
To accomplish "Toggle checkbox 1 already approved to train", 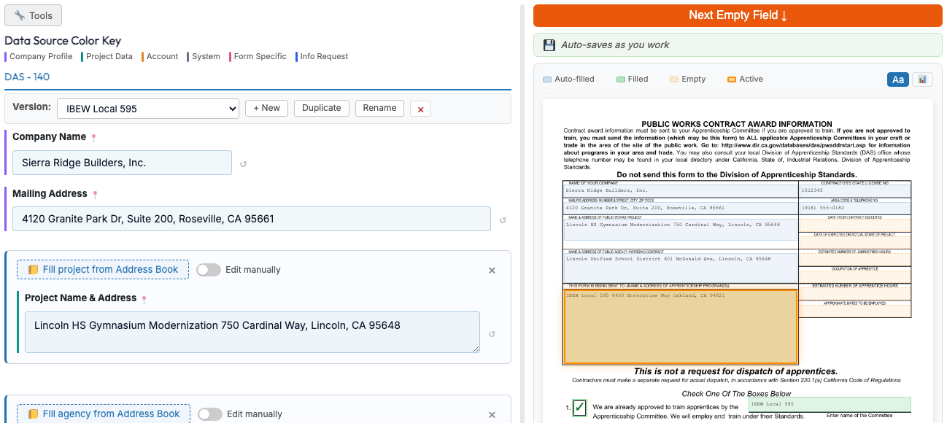I will (x=579, y=408).
